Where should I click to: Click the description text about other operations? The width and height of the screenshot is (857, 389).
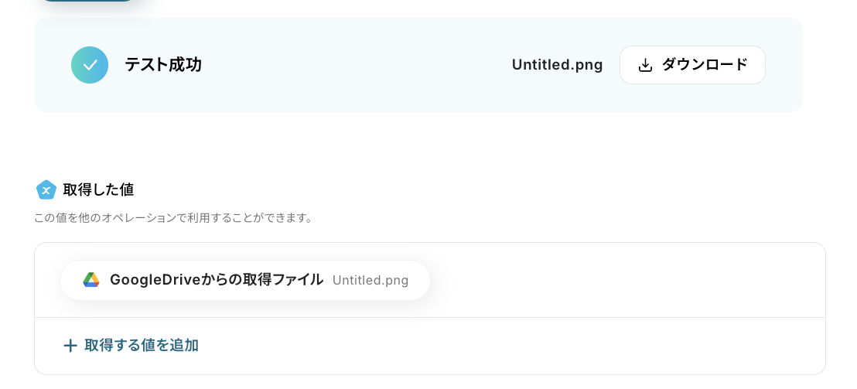coord(173,218)
